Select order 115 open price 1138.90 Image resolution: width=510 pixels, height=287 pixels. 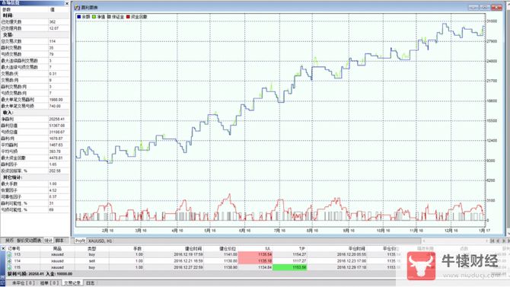coord(231,267)
